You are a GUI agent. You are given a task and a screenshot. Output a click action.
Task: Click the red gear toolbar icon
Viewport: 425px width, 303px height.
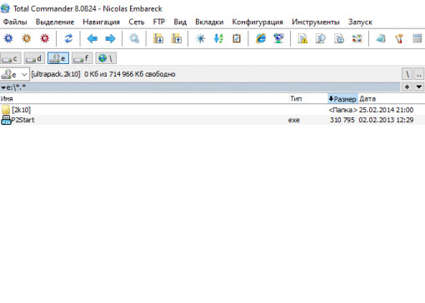click(x=45, y=38)
